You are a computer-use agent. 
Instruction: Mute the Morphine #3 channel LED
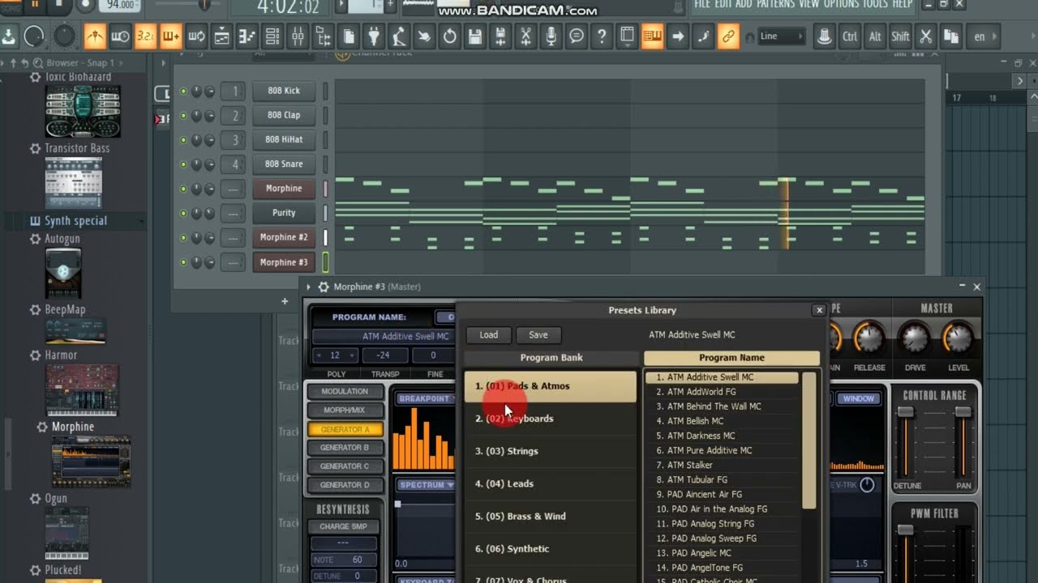[183, 262]
